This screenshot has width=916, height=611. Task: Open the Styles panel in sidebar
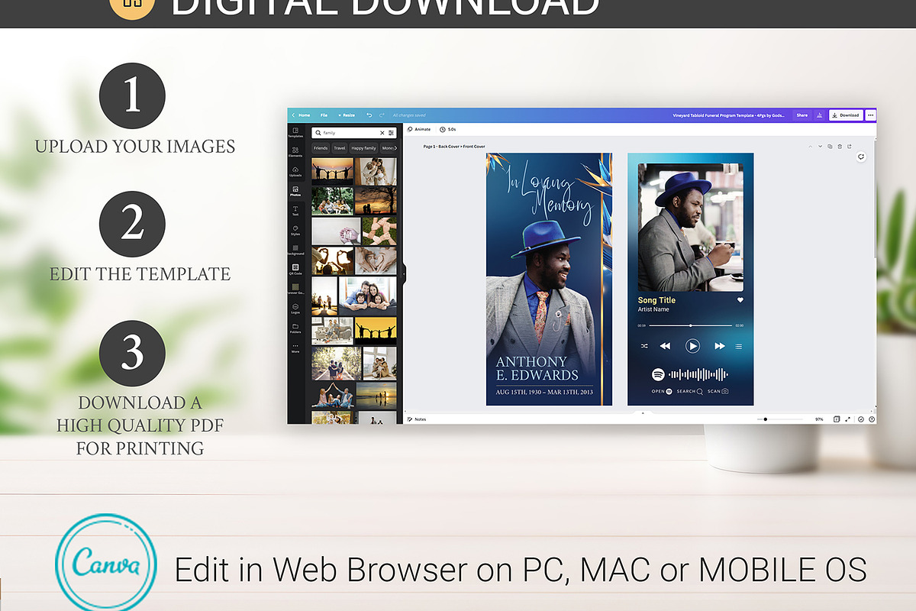point(295,230)
